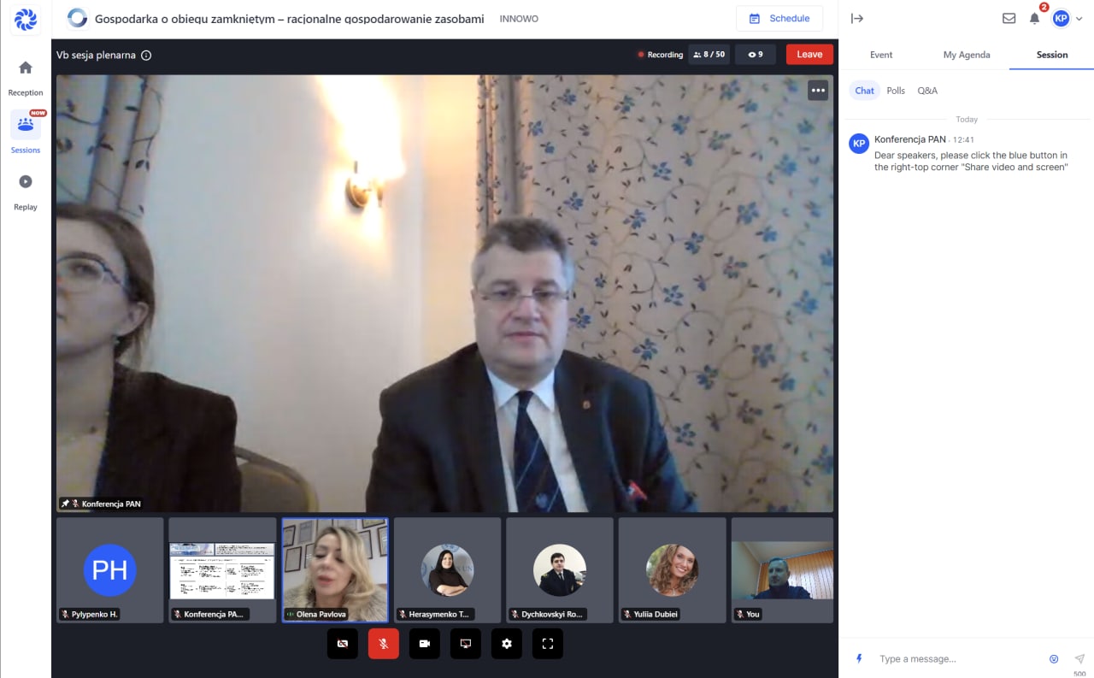Open the Q&A section
This screenshot has height=678, width=1094.
(927, 91)
